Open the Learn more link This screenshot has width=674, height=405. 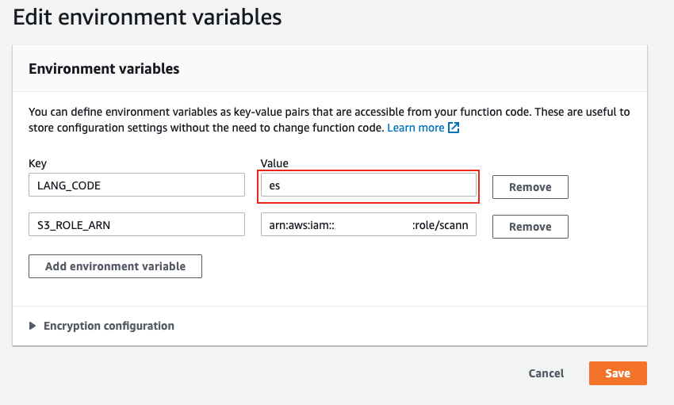point(416,128)
